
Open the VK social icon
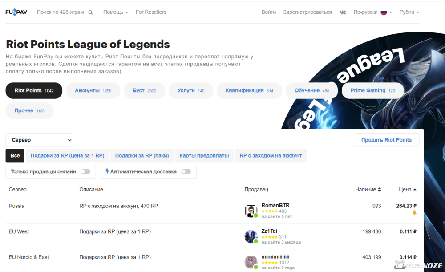(343, 12)
